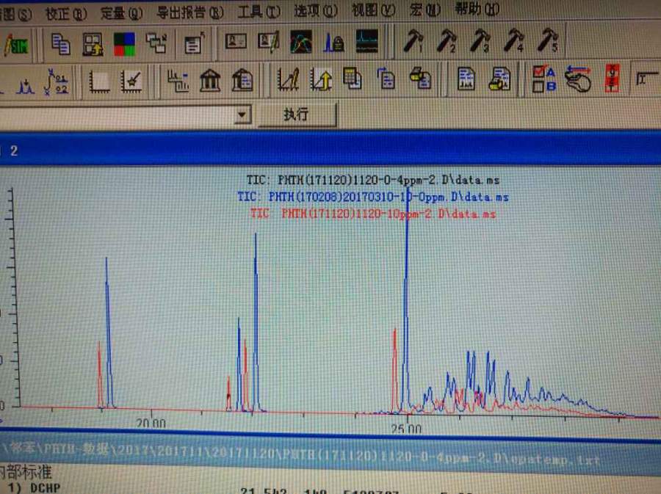
Task: Click the hammer 4 custom tool
Action: 514,41
